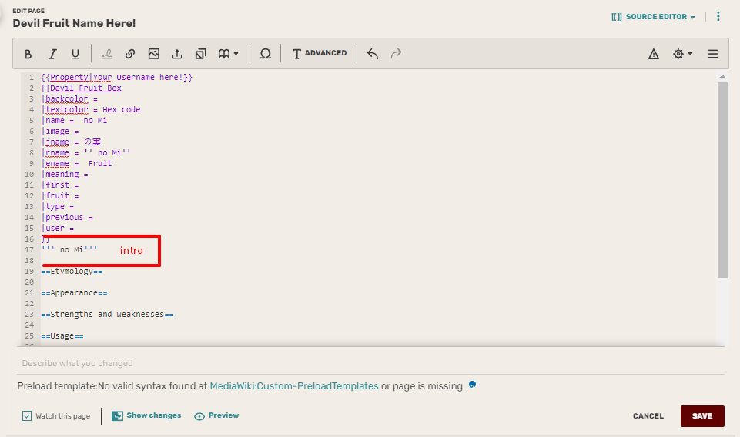Viewport: 740px width, 437px height.
Task: Open the vertical three-dot more menu
Action: coord(718,16)
